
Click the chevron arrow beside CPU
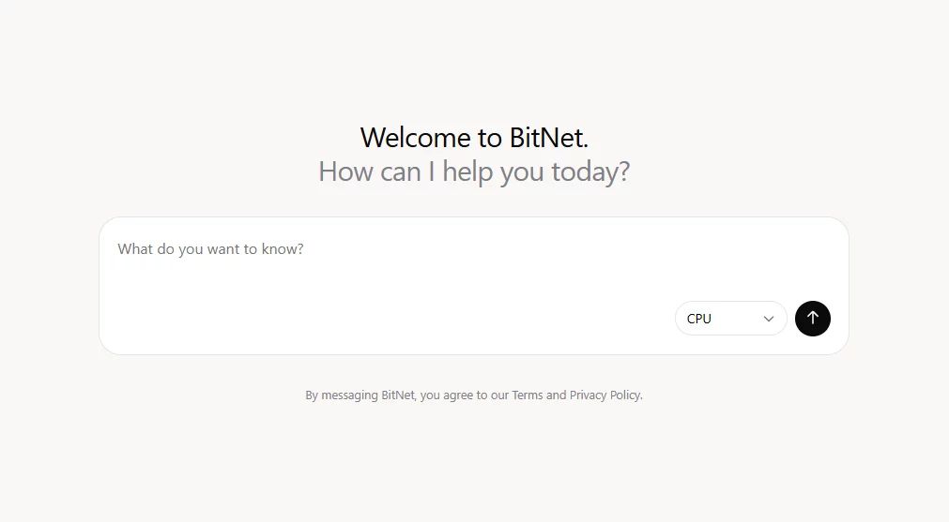(769, 319)
